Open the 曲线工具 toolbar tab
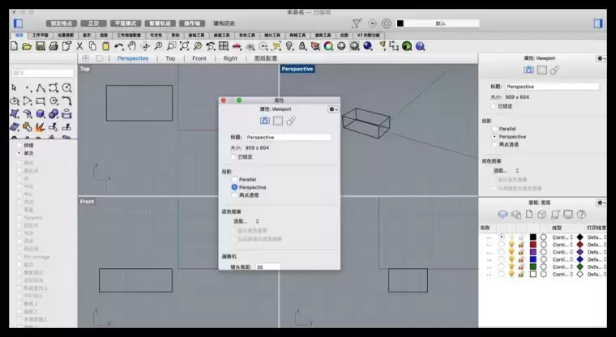Image resolution: width=616 pixels, height=337 pixels. 196,36
